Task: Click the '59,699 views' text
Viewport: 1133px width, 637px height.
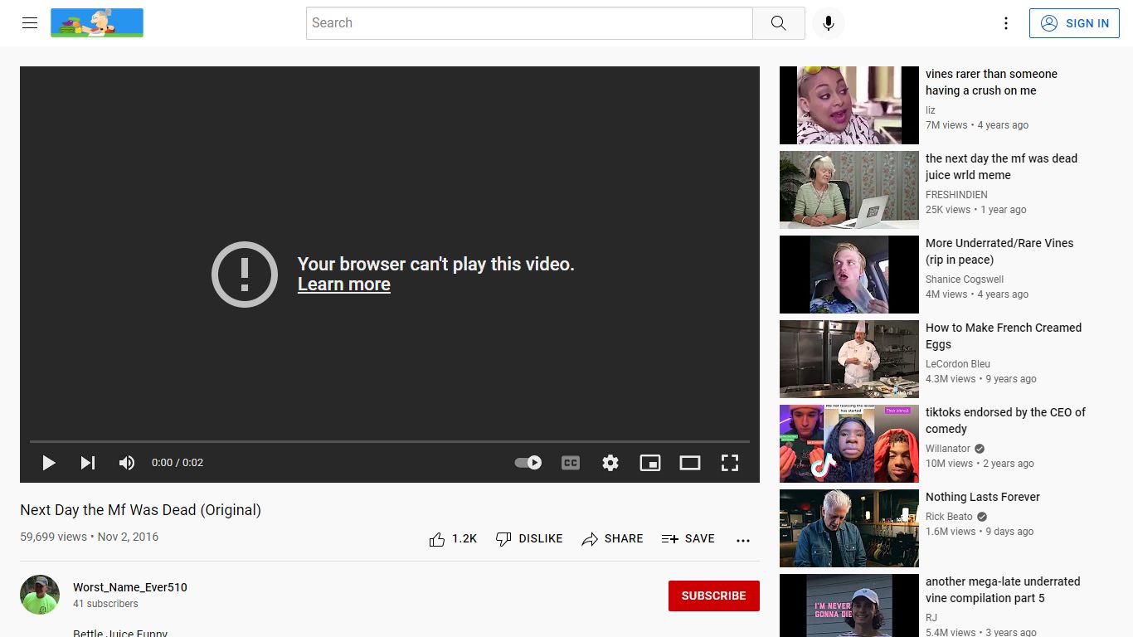Action: (53, 537)
